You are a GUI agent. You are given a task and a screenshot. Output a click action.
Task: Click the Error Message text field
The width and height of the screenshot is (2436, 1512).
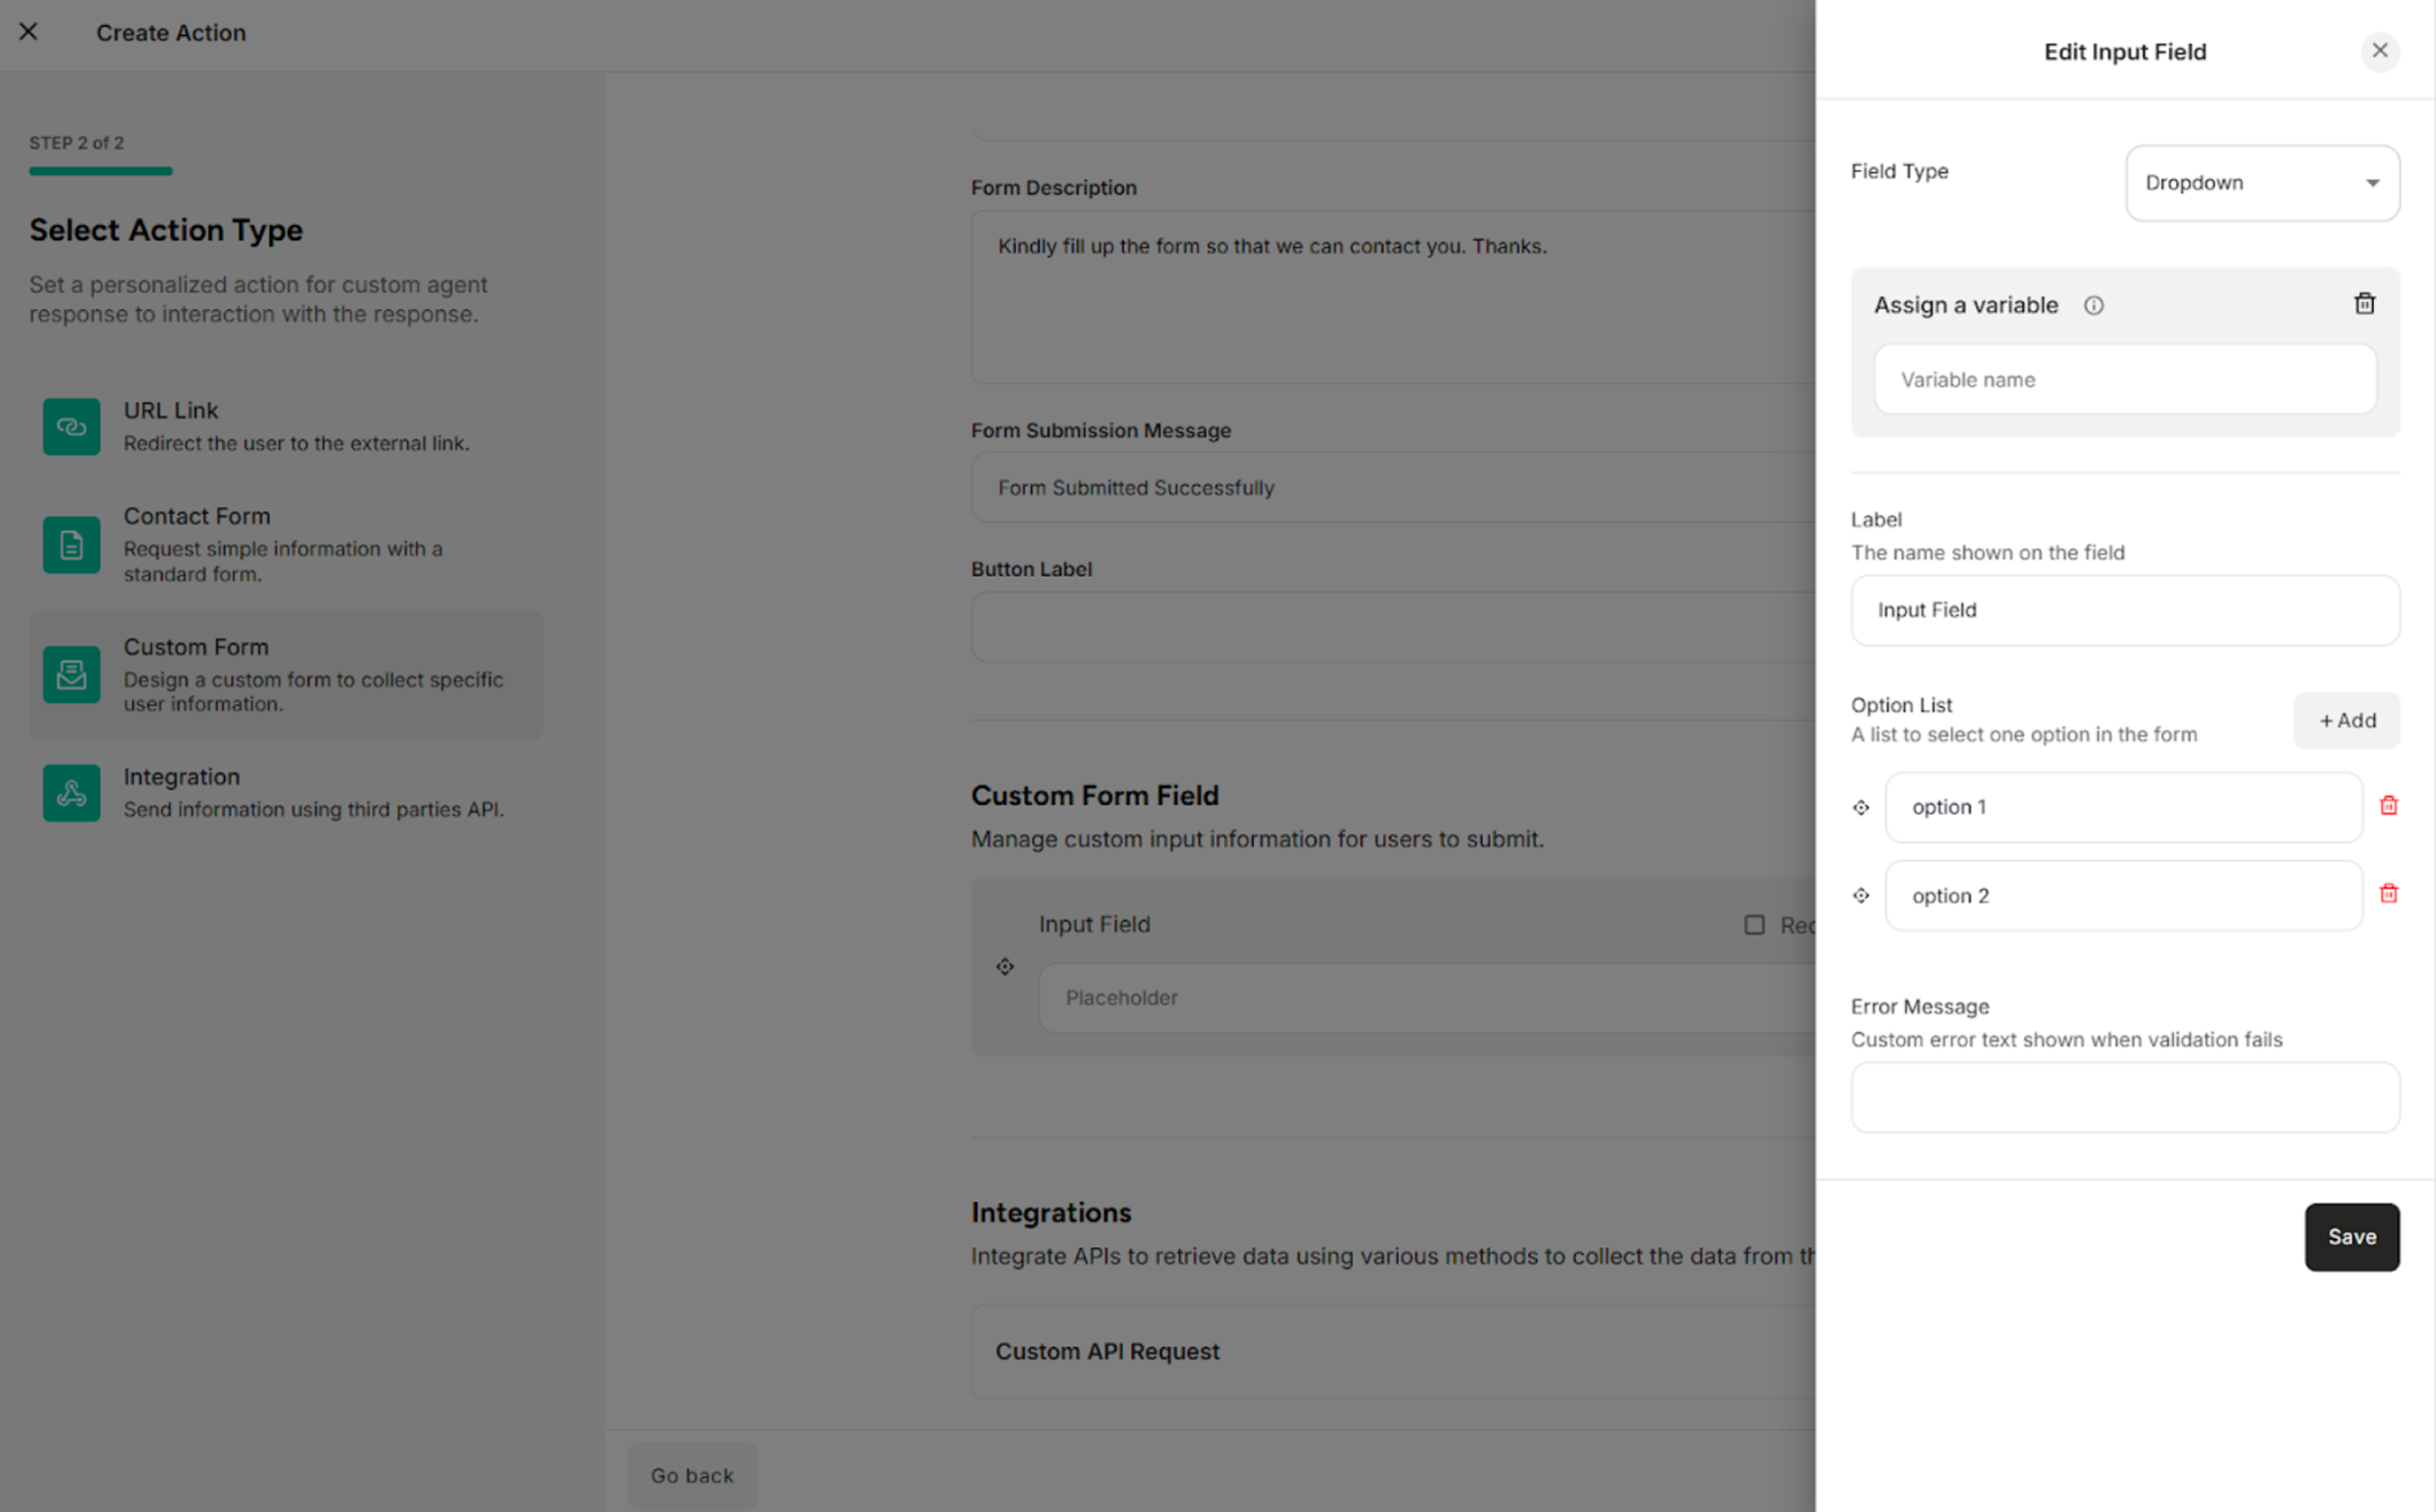pos(2124,1097)
